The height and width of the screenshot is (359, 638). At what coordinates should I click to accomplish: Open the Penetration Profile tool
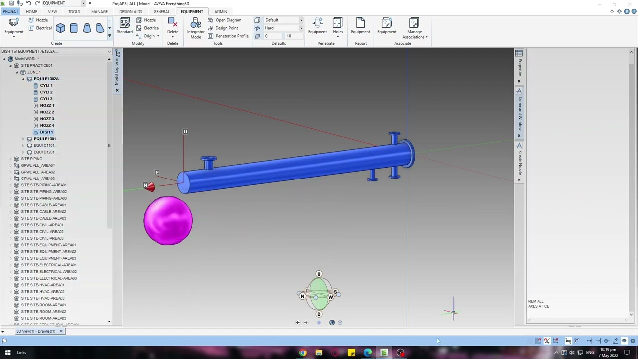(x=228, y=36)
